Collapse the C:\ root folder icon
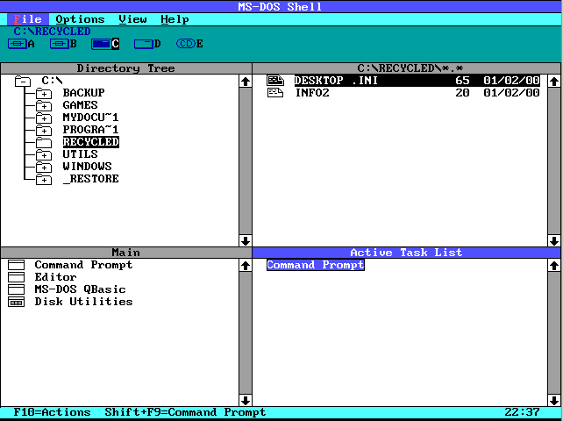 point(23,82)
